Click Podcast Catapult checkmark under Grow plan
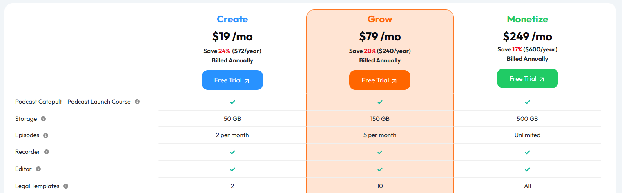This screenshot has height=193, width=622. coord(380,102)
